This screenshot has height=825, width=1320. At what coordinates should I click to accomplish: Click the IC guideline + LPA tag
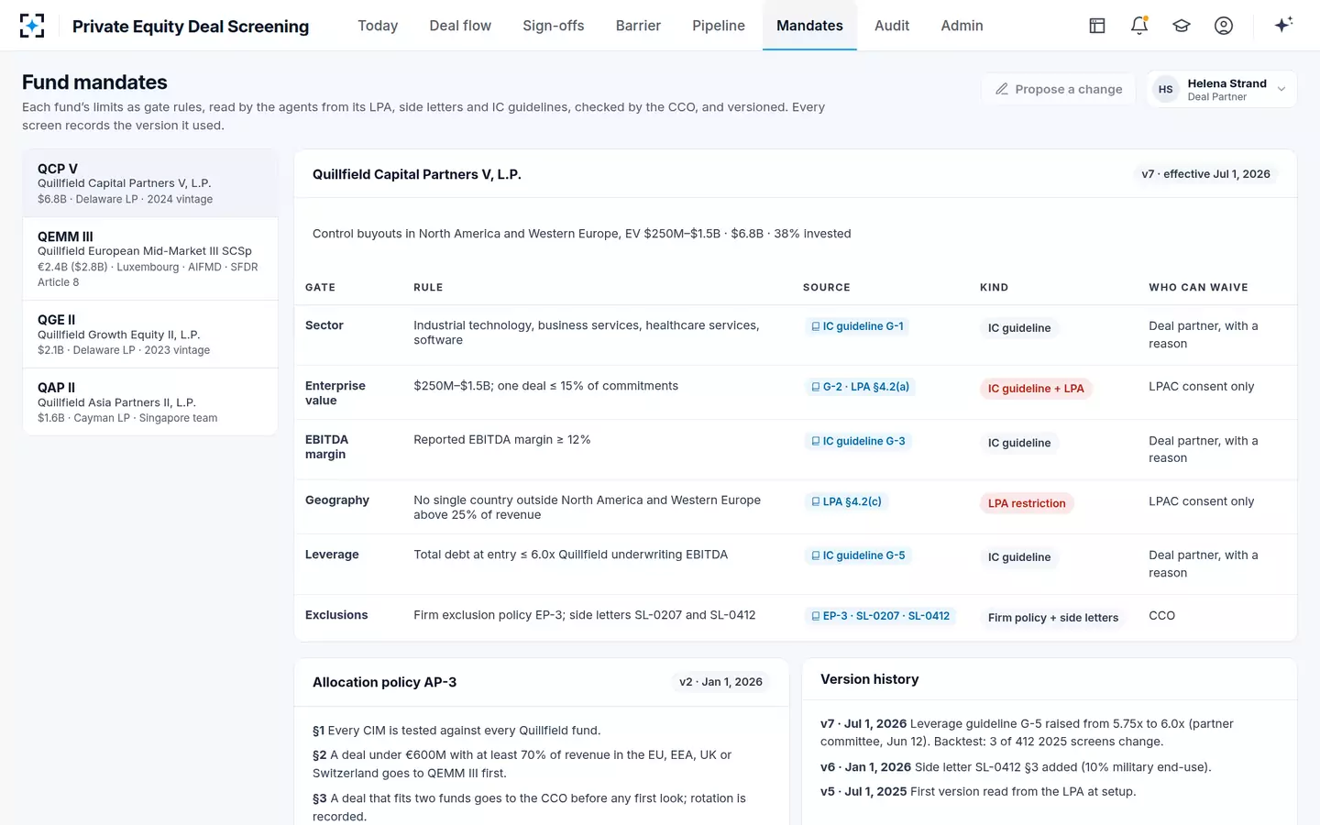coord(1036,389)
